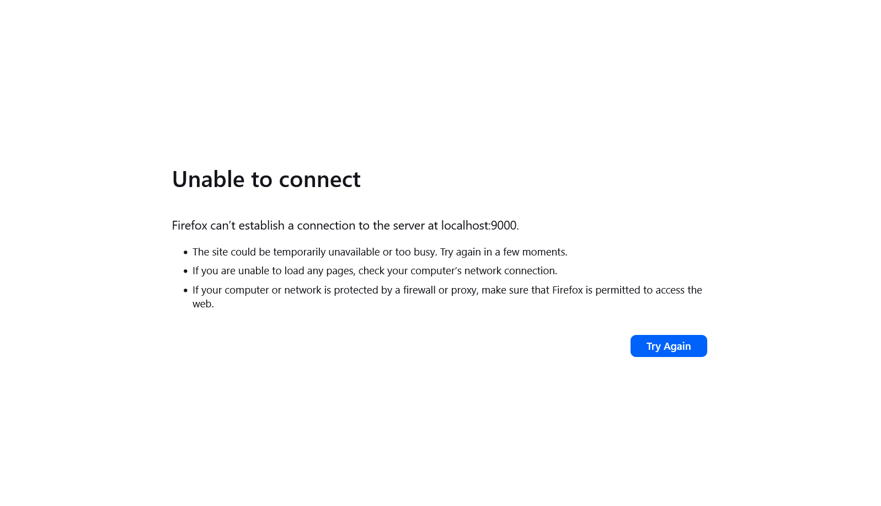Click the third bullet point marker
The width and height of the screenshot is (881, 506).
point(185,290)
